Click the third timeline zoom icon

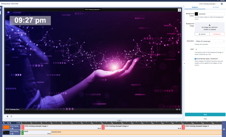click(x=8, y=123)
